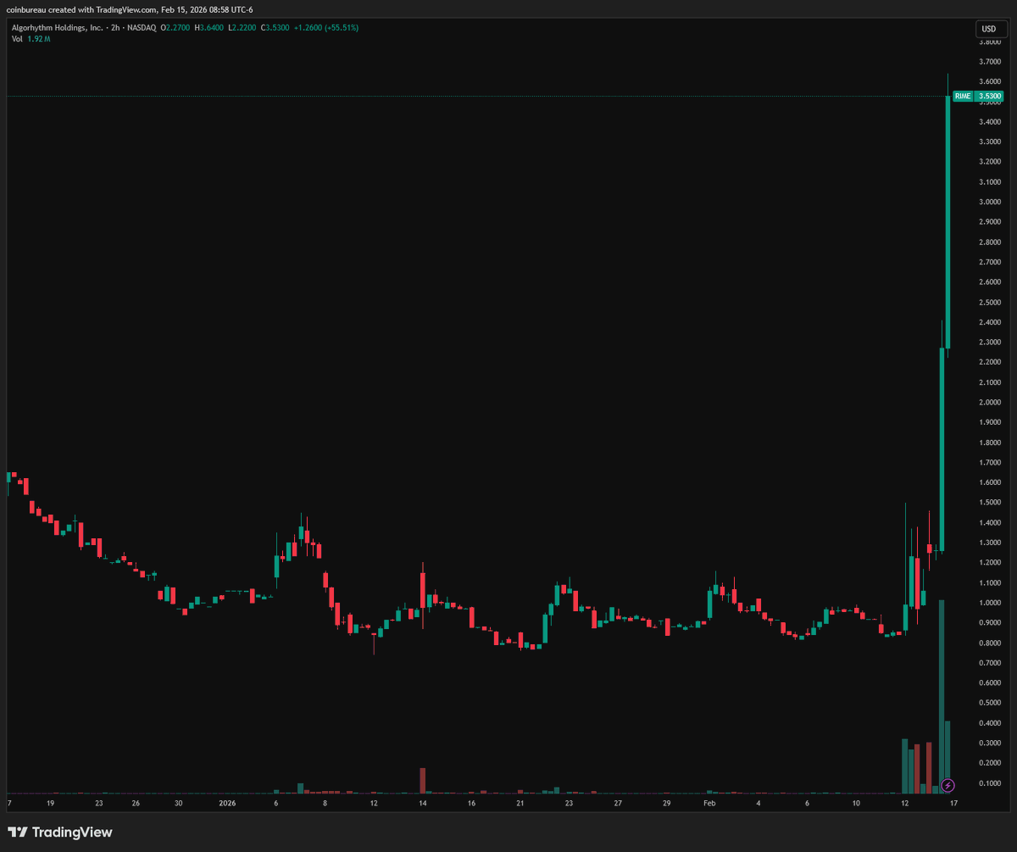Click the red volume bar near February 14
The width and height of the screenshot is (1017, 852).
[x=421, y=780]
